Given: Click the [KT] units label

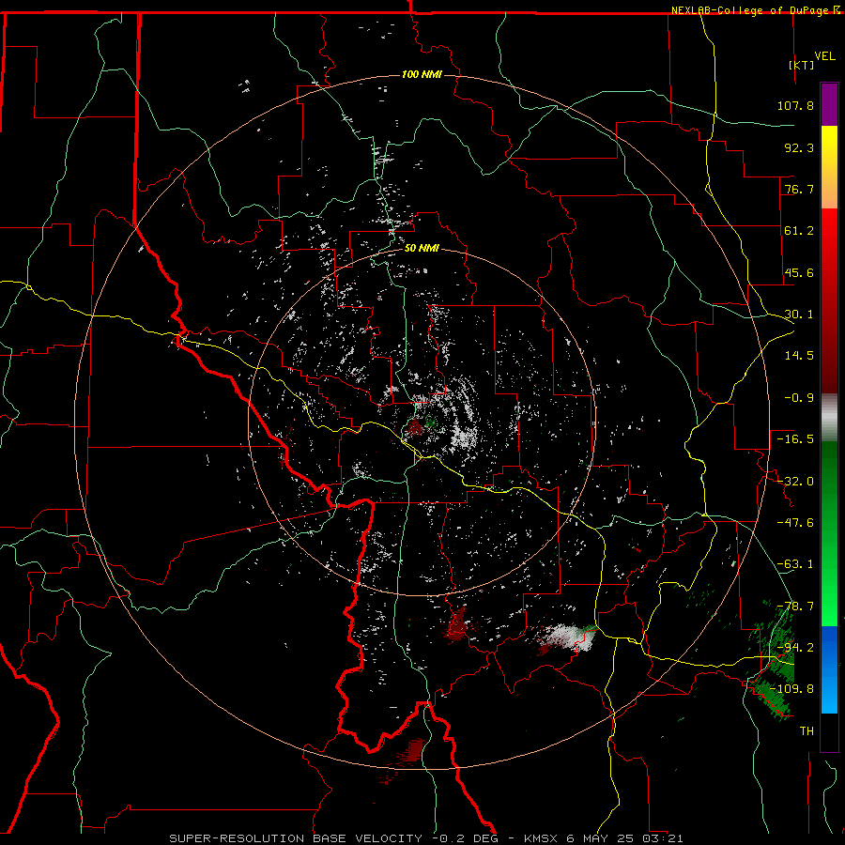Looking at the screenshot, I should (802, 65).
